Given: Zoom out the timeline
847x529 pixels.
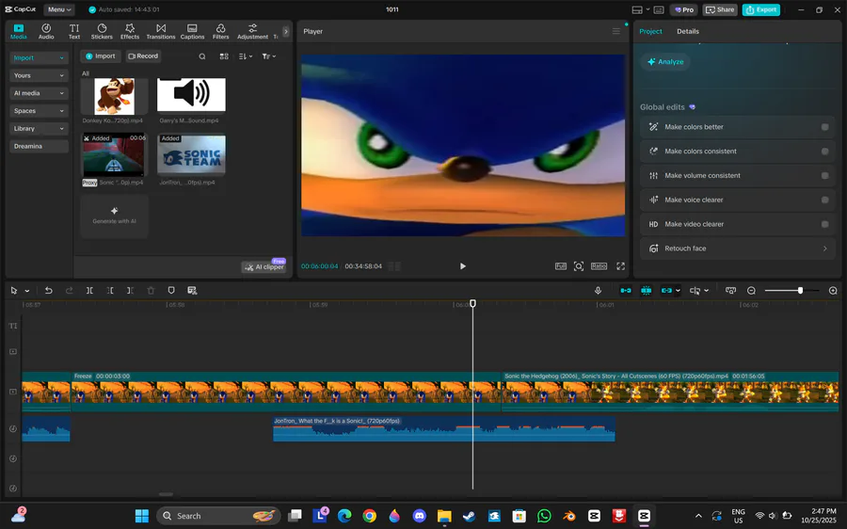Looking at the screenshot, I should pos(751,291).
